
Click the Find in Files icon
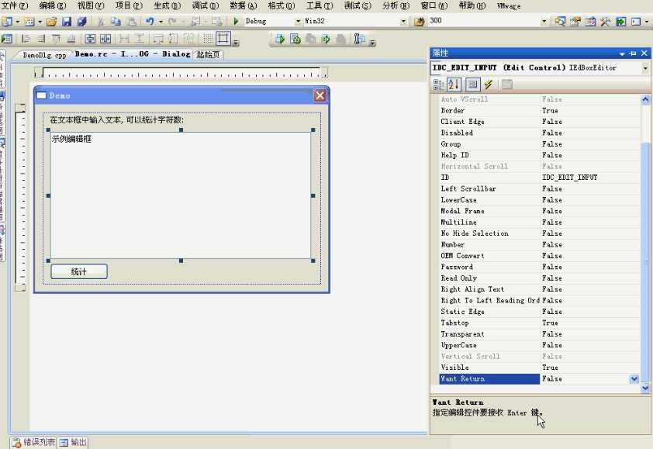419,21
